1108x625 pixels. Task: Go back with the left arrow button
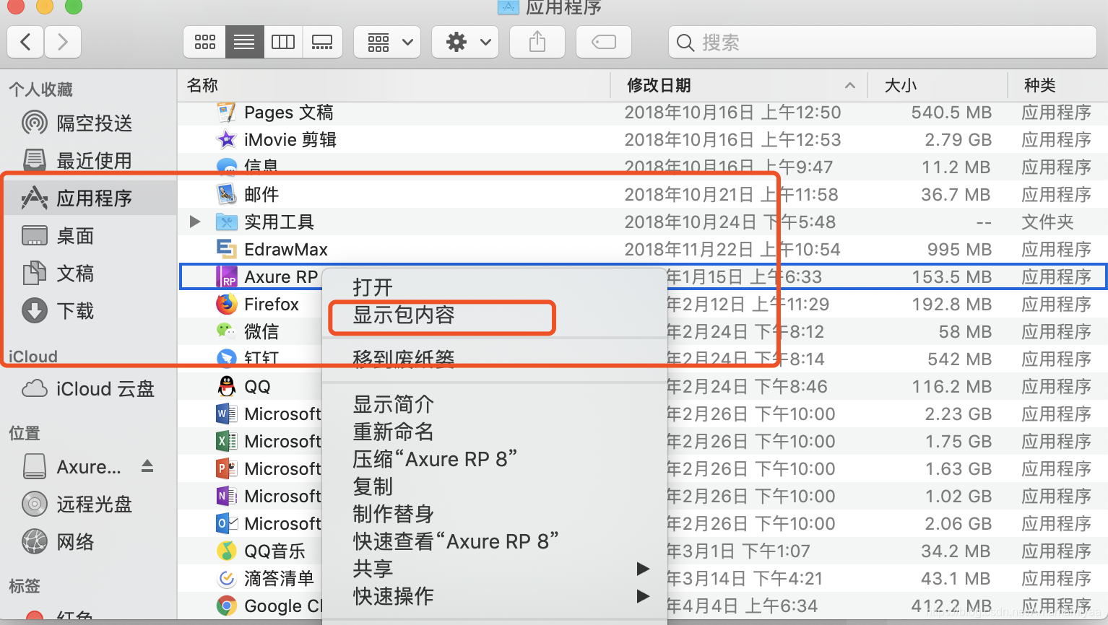26,43
